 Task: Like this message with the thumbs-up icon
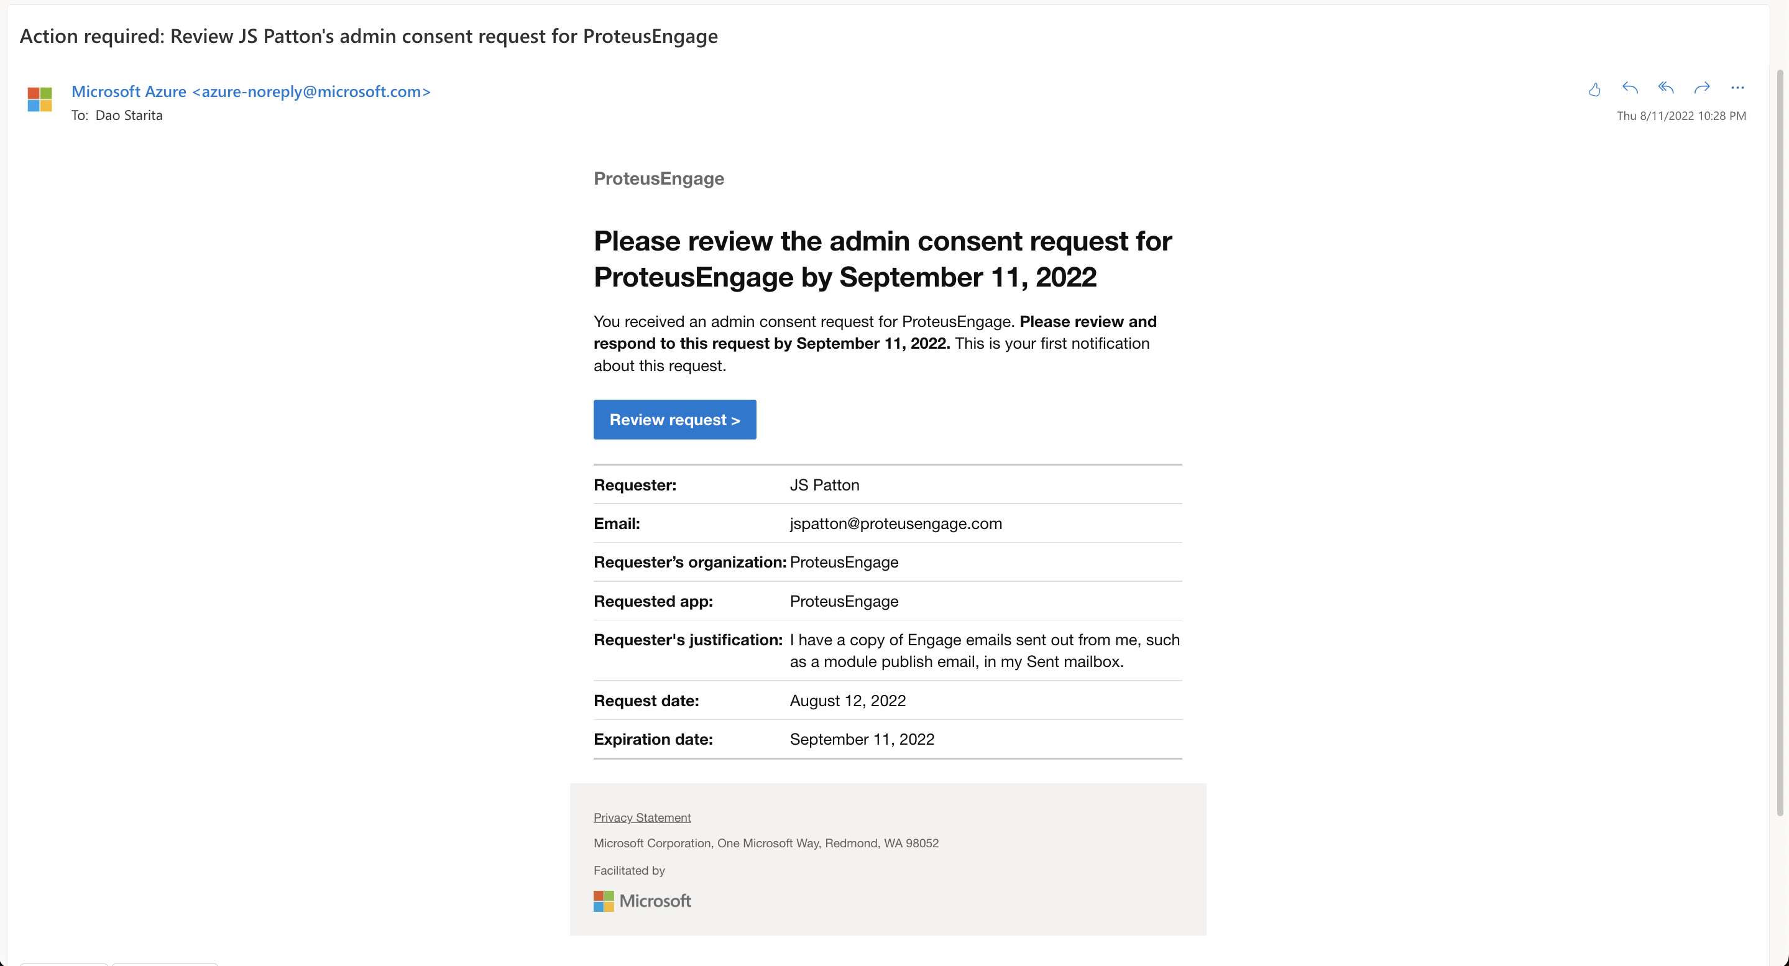[1594, 89]
